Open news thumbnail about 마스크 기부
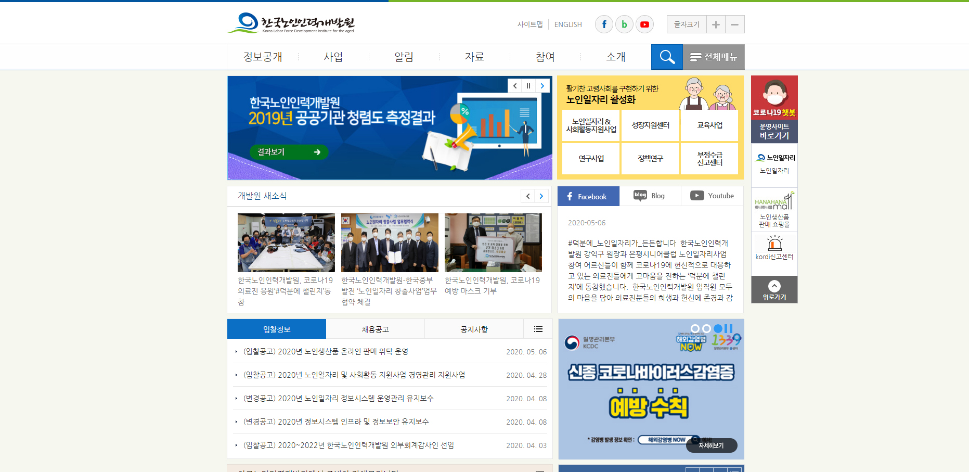 (493, 243)
